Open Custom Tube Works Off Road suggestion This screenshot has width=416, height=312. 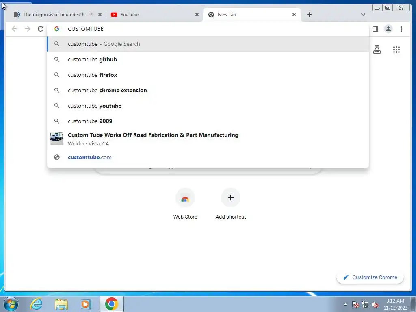(208, 139)
